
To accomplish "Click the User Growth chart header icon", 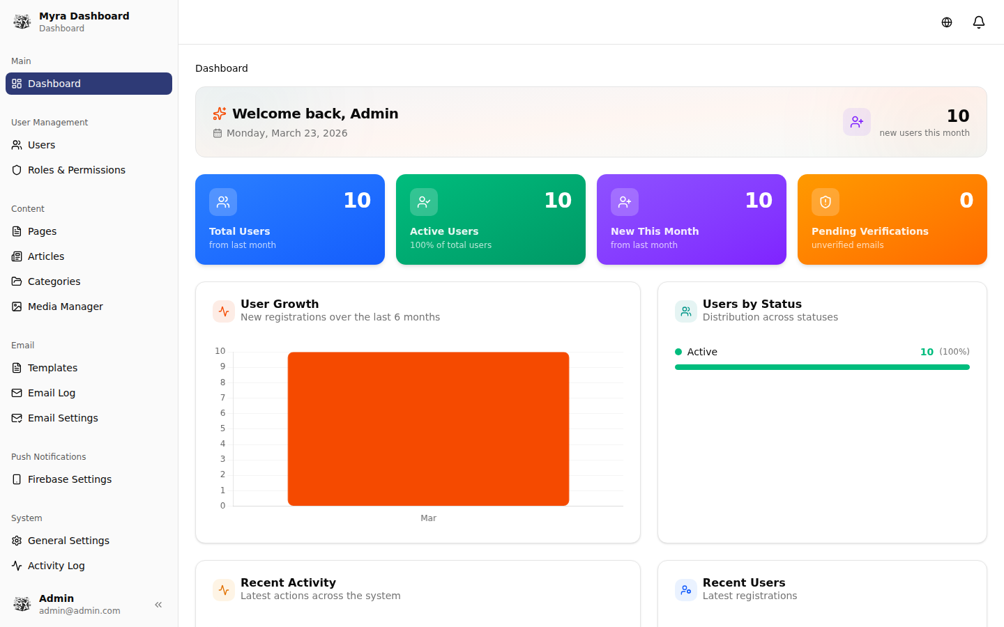I will (224, 311).
